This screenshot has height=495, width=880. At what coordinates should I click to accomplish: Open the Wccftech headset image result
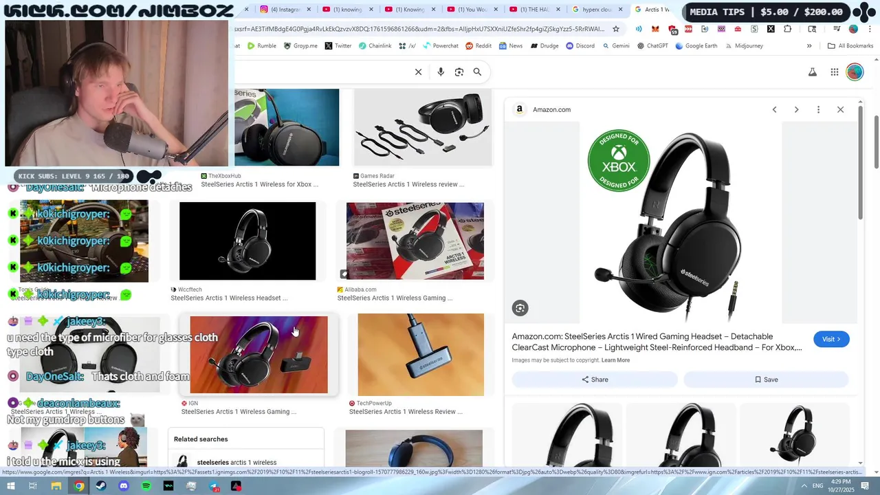click(247, 241)
